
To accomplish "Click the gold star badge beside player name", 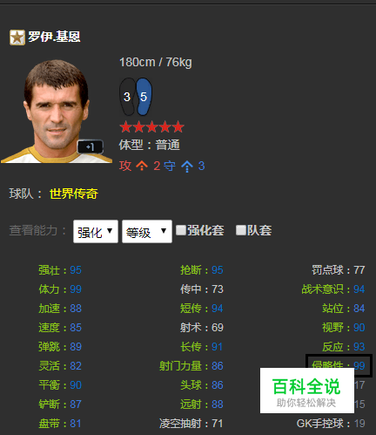I will (x=17, y=37).
